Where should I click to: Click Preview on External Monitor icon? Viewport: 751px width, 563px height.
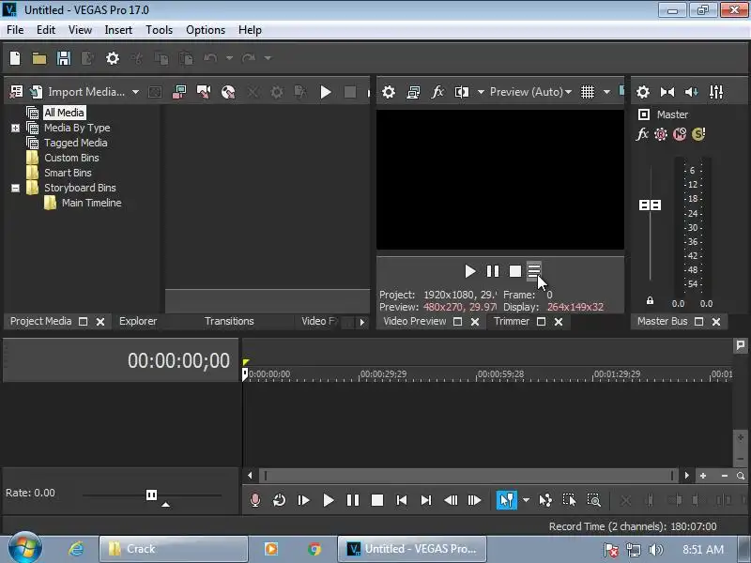[x=413, y=91]
